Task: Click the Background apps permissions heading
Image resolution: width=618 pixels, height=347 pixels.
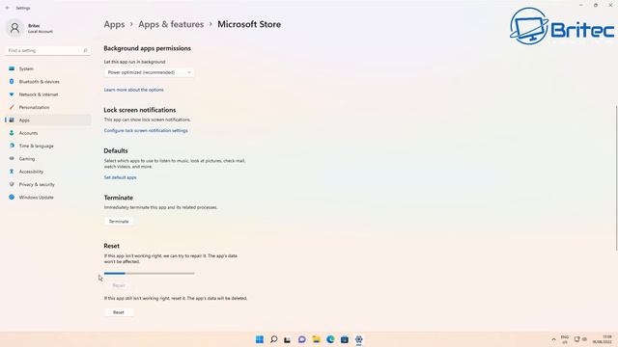Action: (x=148, y=48)
